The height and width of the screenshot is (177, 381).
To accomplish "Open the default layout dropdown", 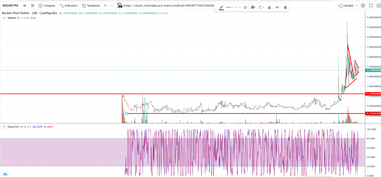I will [x=348, y=6].
